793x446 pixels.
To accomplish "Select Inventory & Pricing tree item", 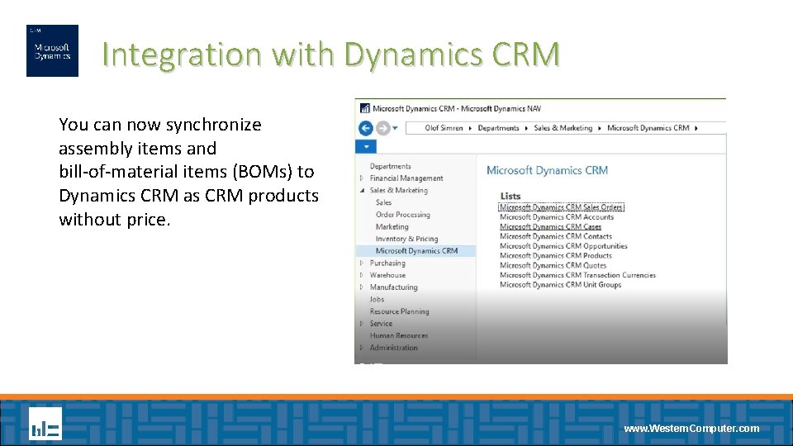I will (406, 239).
